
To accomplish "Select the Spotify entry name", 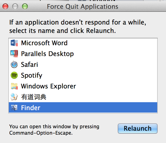I will 32,75.
